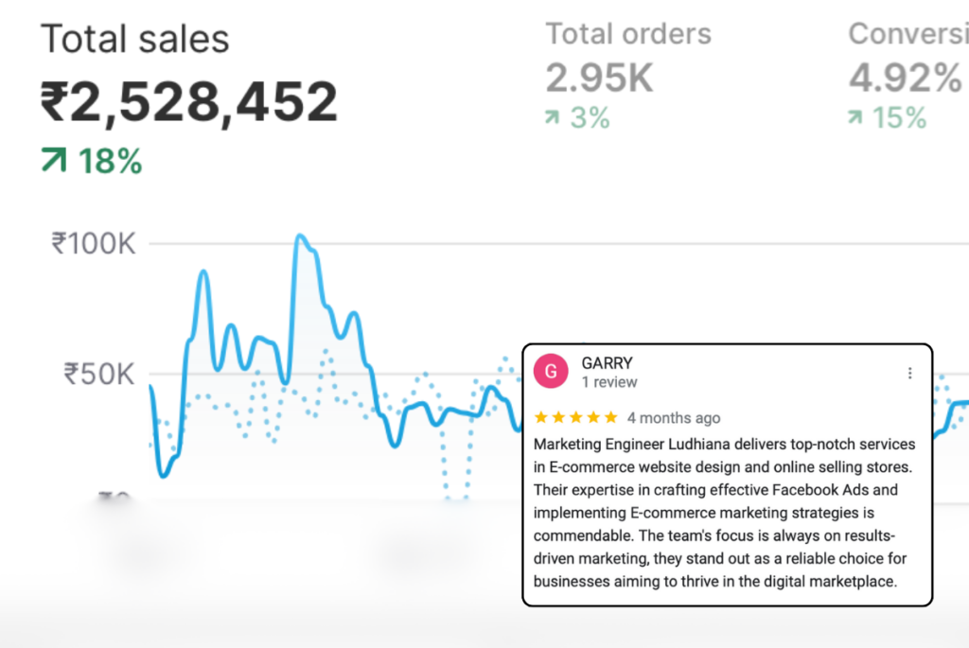Select the Total sales heading
The image size is (969, 648).
(x=134, y=40)
